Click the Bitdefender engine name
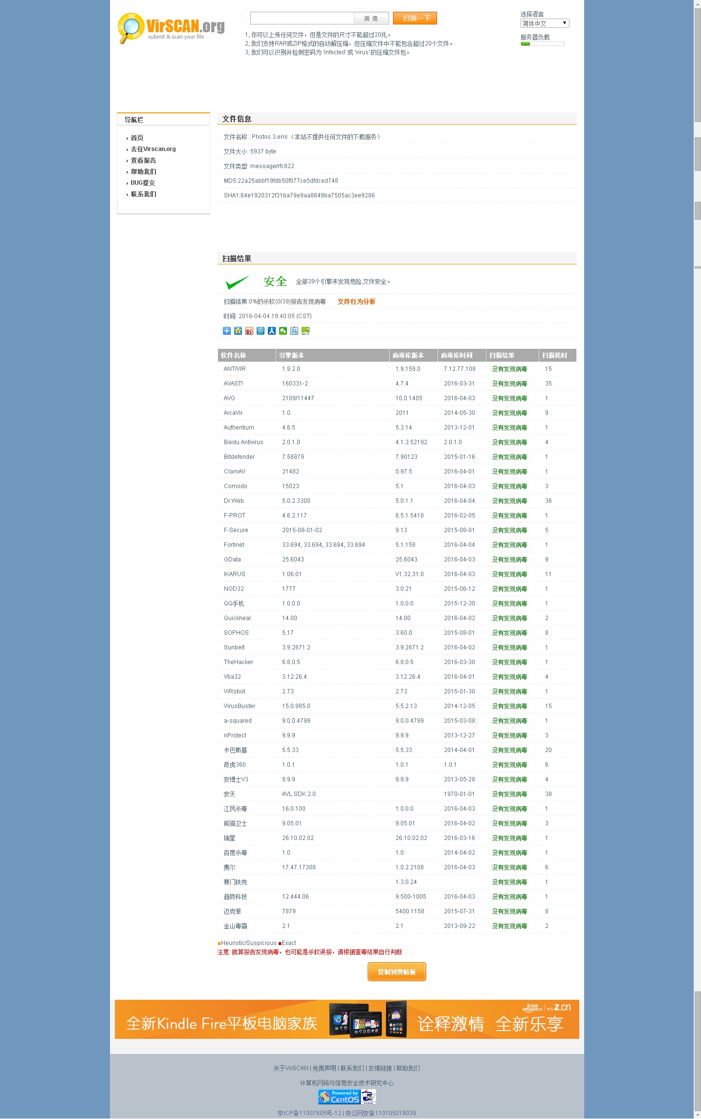The height and width of the screenshot is (1119, 701). point(239,457)
